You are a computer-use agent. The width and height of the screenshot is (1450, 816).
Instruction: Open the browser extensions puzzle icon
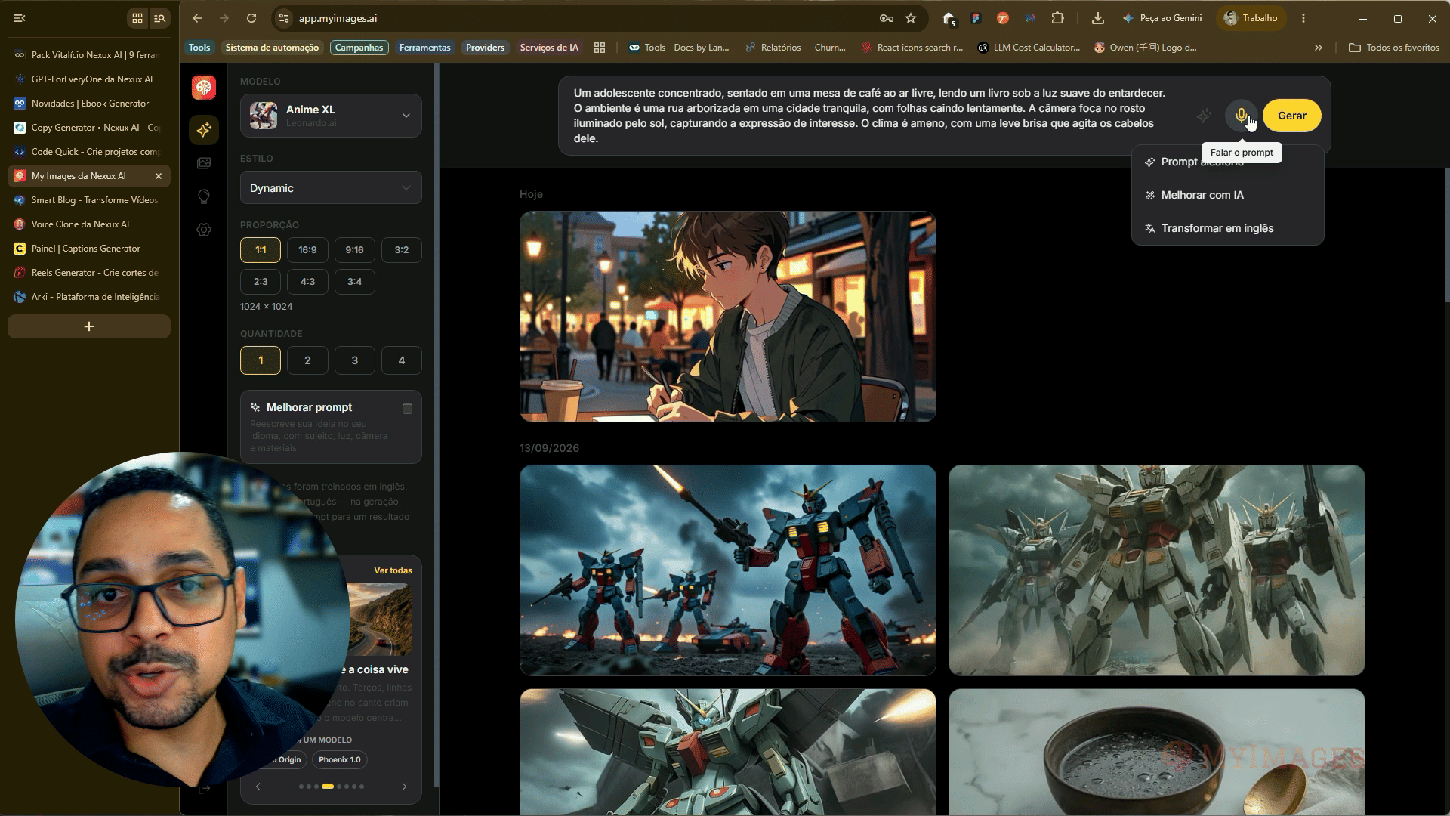point(1058,18)
